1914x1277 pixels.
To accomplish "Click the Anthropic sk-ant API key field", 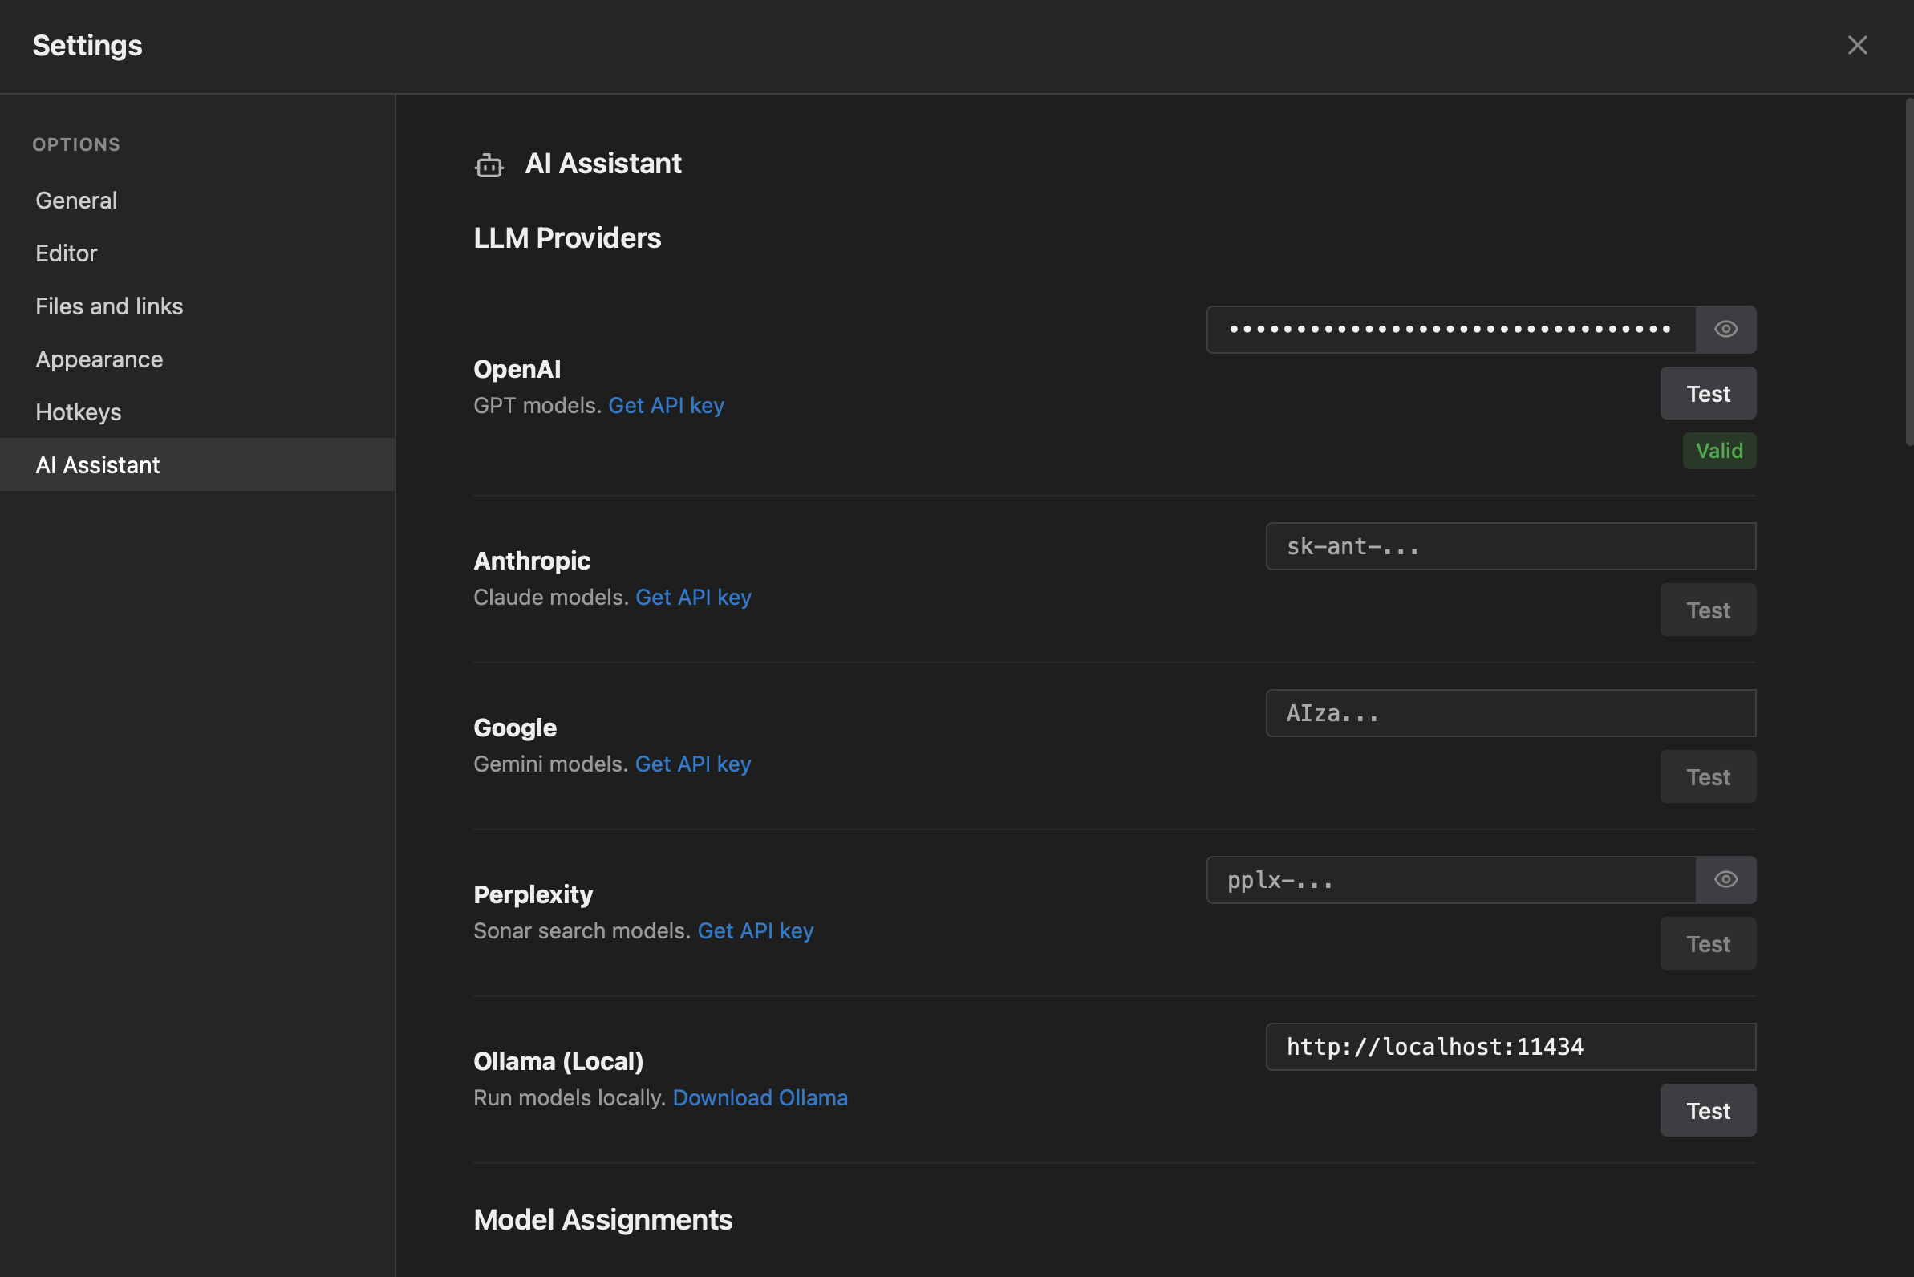I will pos(1511,546).
